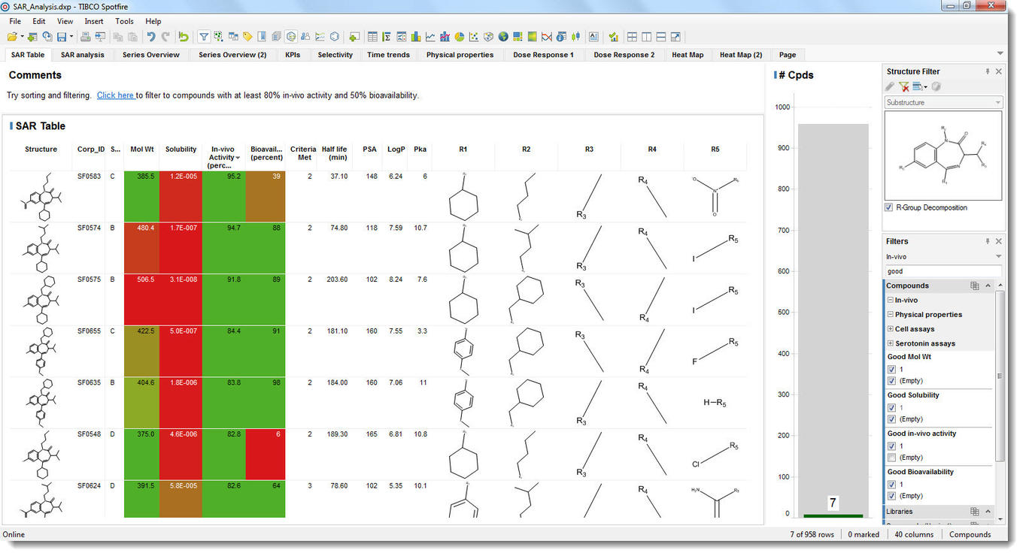This screenshot has width=1023, height=556.
Task: Focus the filter search field containing 'good'
Action: click(x=943, y=271)
